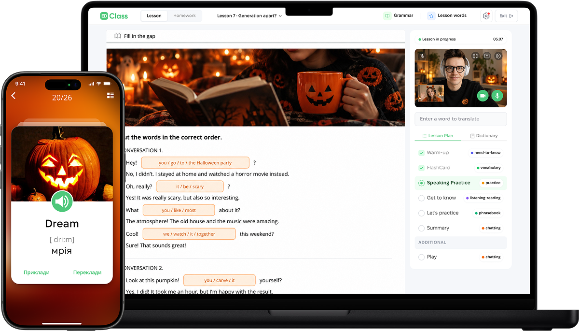This screenshot has height=331, width=579.
Task: Click the Exit button
Action: tap(506, 16)
